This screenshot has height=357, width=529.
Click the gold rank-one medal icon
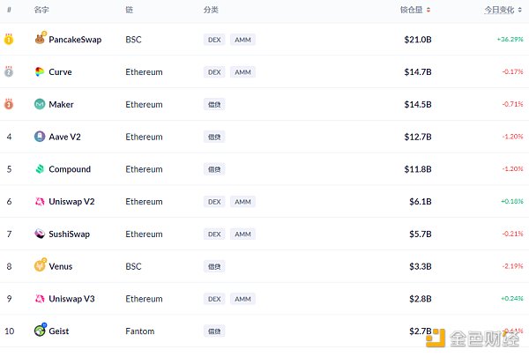tap(9, 40)
